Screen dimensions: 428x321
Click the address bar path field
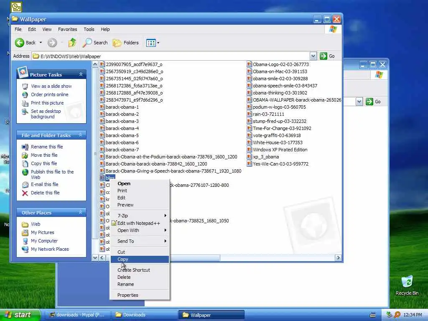tap(171, 56)
